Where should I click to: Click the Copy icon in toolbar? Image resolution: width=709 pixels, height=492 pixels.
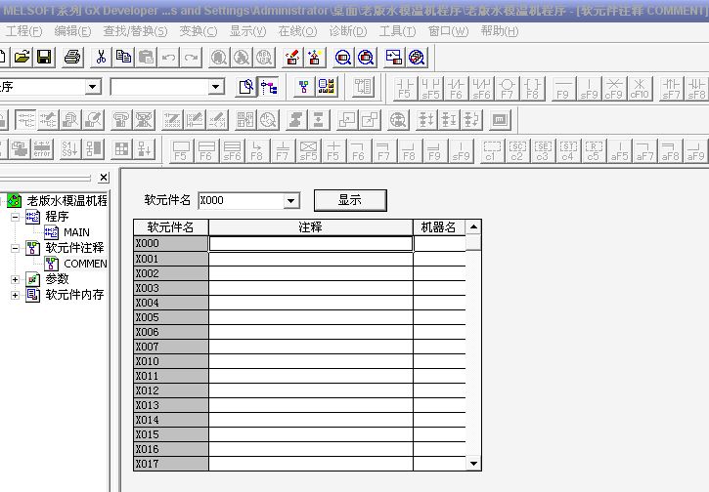click(x=123, y=58)
